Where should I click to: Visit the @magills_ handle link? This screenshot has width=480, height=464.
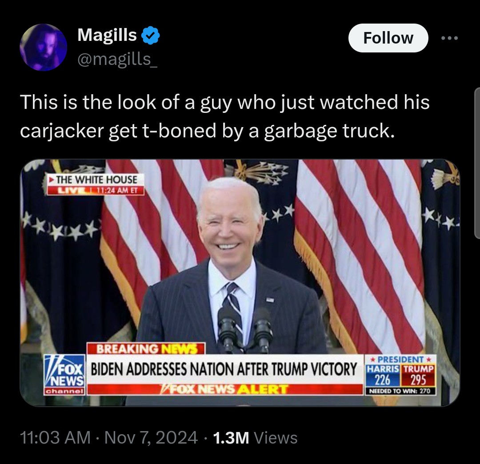coord(117,59)
